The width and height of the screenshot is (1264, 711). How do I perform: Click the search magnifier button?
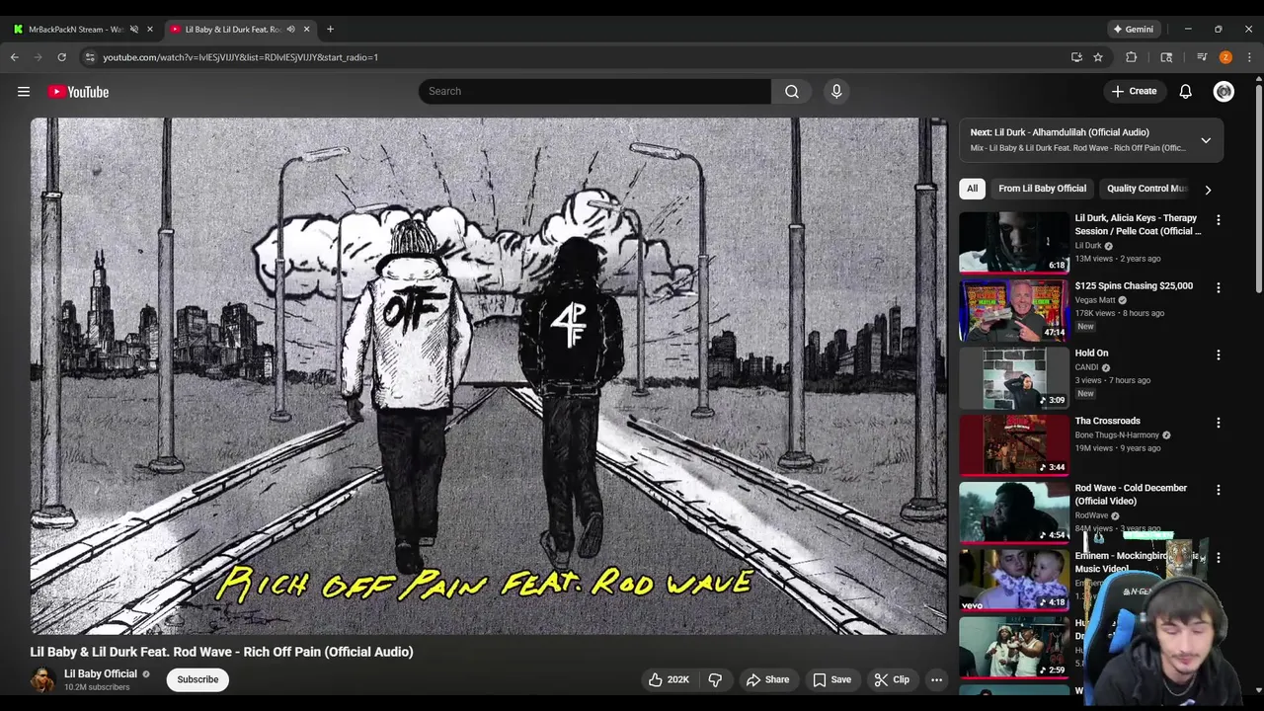792,91
